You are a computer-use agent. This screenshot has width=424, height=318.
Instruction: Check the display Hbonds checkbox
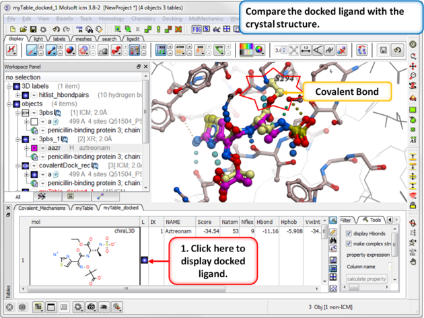tap(349, 233)
